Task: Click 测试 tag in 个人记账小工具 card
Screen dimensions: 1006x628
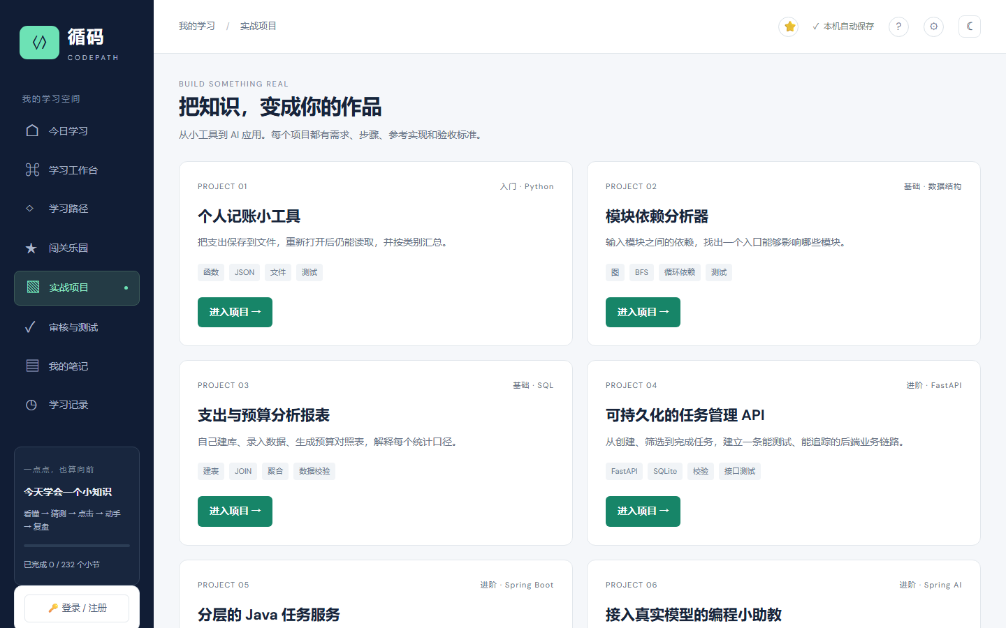Action: pos(309,272)
